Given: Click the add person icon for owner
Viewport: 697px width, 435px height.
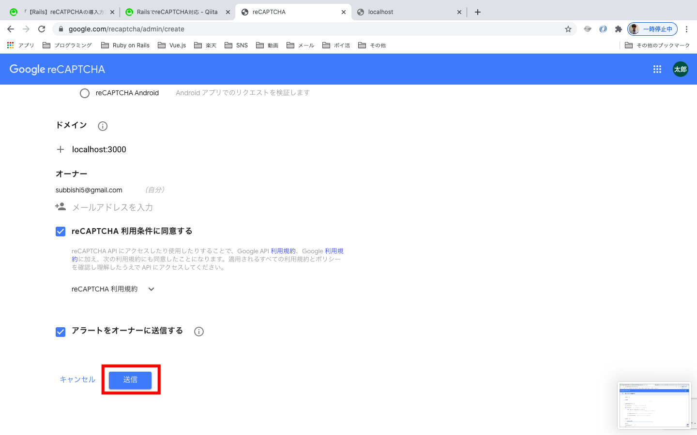Looking at the screenshot, I should pos(61,207).
